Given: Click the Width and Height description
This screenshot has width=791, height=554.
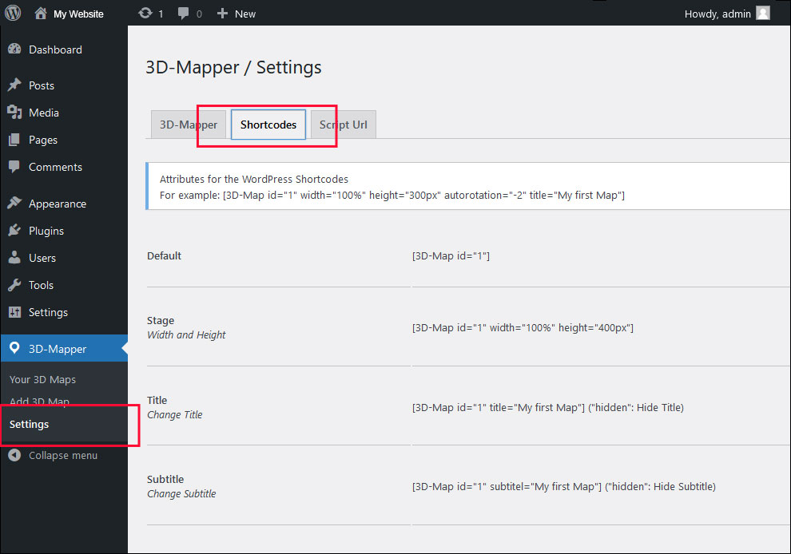Looking at the screenshot, I should click(186, 335).
